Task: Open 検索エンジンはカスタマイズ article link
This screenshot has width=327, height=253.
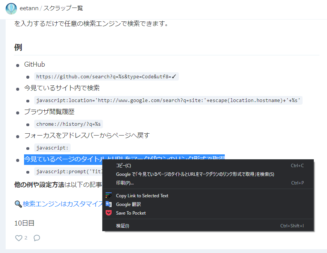Action: point(62,204)
